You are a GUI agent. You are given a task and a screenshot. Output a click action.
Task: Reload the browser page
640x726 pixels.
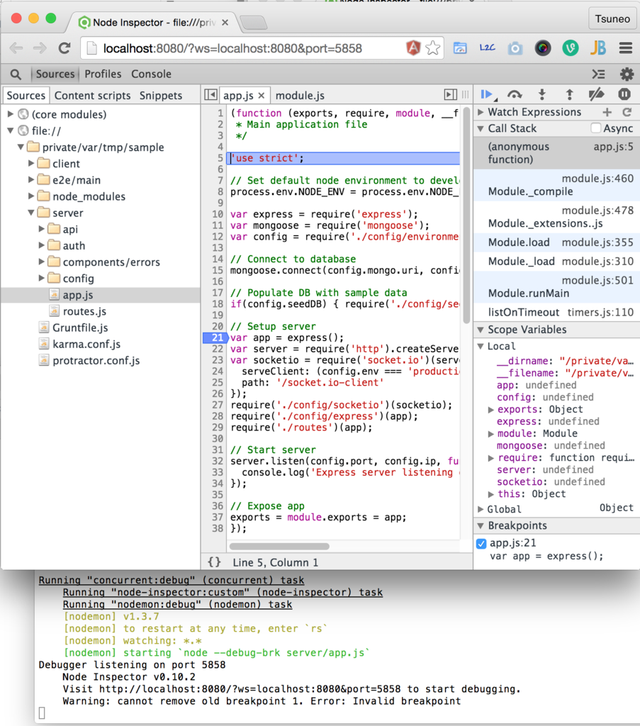[x=64, y=48]
